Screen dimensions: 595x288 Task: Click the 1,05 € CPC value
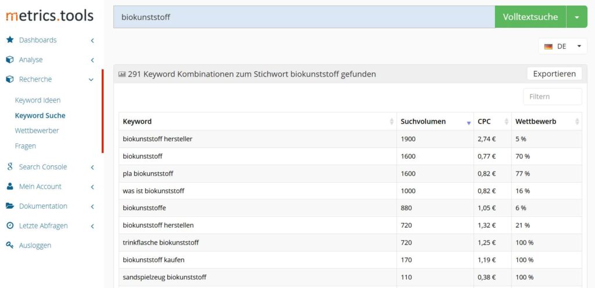point(486,208)
